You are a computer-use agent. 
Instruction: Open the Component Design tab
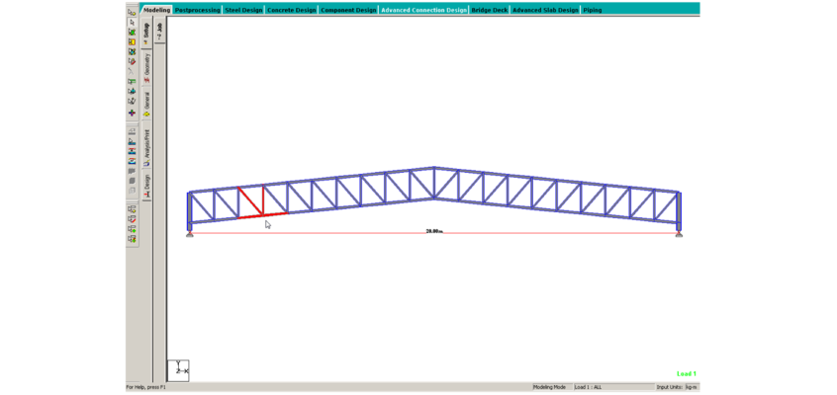[x=348, y=10]
